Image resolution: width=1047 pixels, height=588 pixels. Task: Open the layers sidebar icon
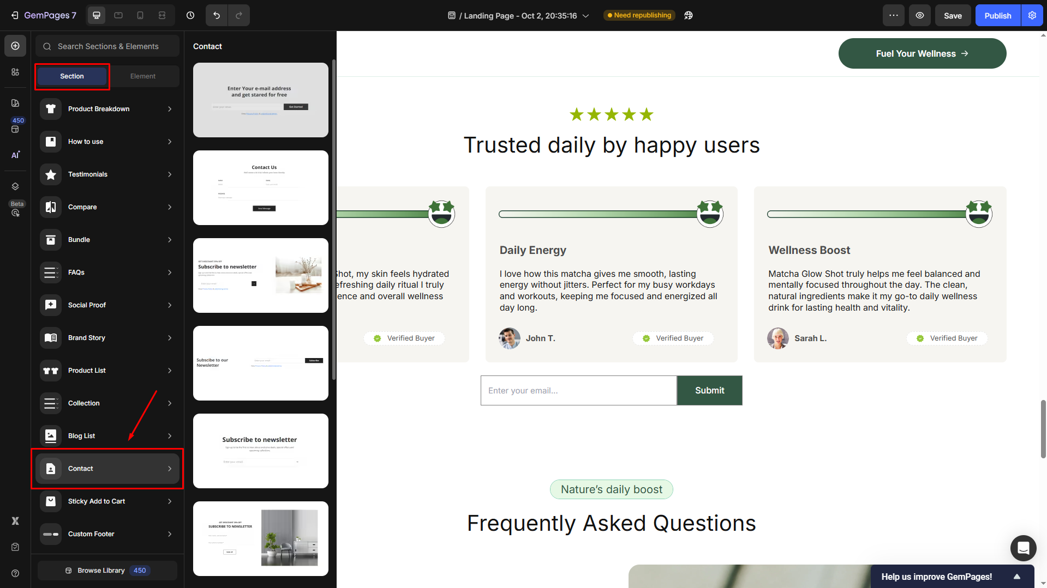point(15,186)
